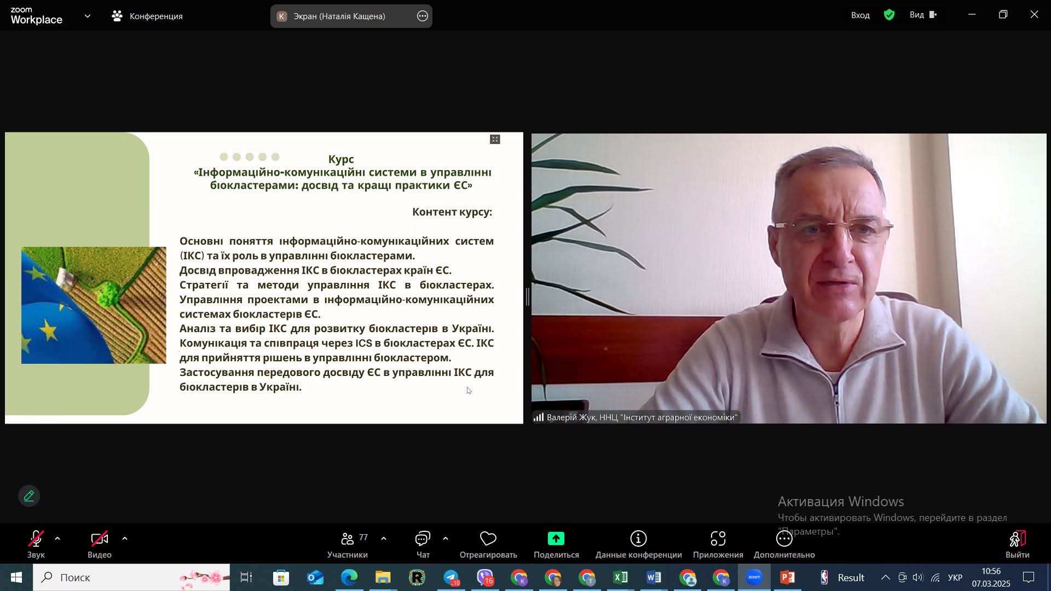Open the shared screen options menu
This screenshot has height=591, width=1051.
[x=423, y=16]
